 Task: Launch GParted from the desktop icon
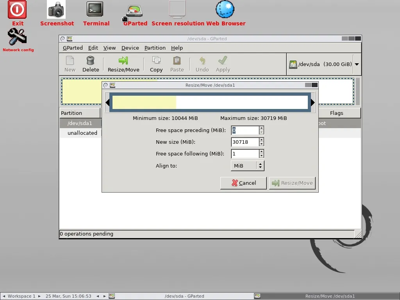pos(135,11)
